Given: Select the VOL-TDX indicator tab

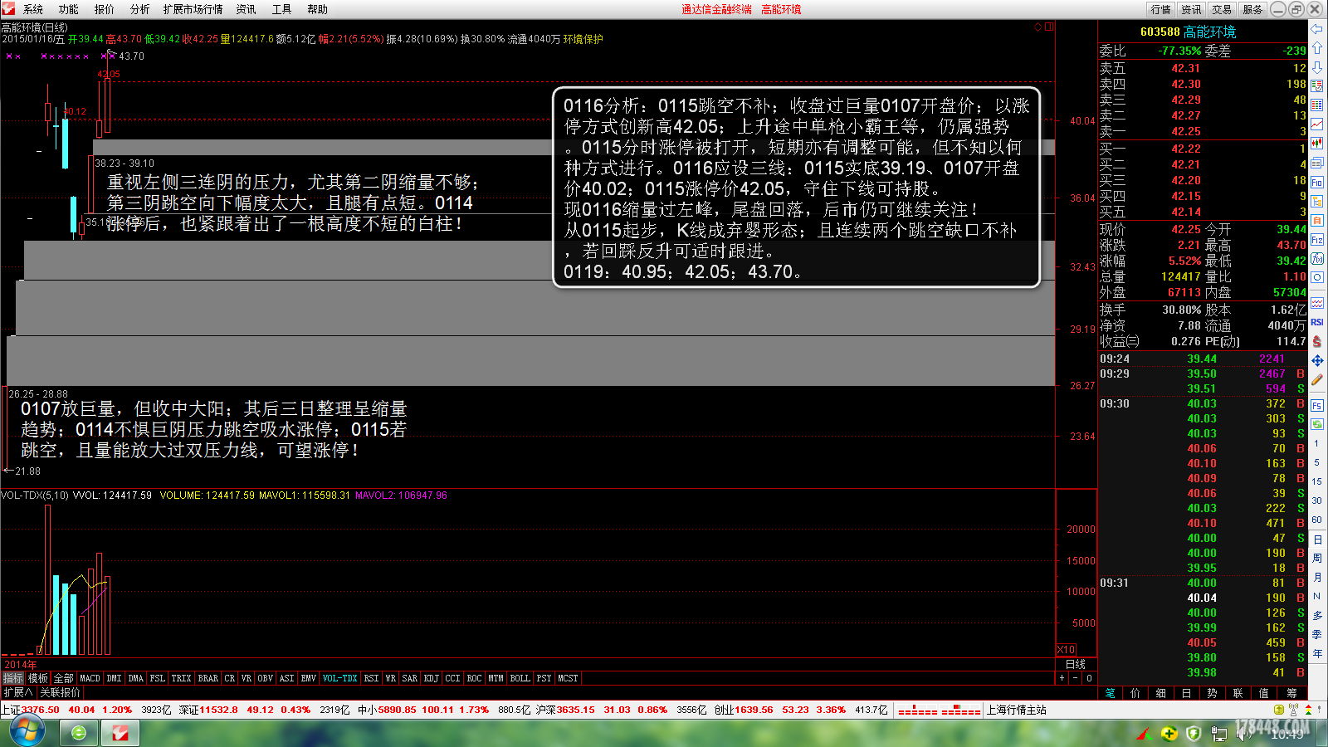Looking at the screenshot, I should pyautogui.click(x=340, y=678).
